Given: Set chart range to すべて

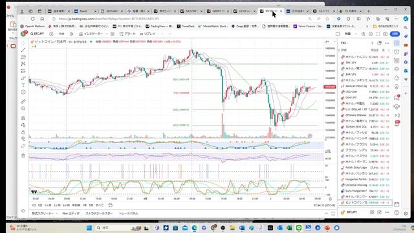Looking at the screenshot, I should (100, 205).
